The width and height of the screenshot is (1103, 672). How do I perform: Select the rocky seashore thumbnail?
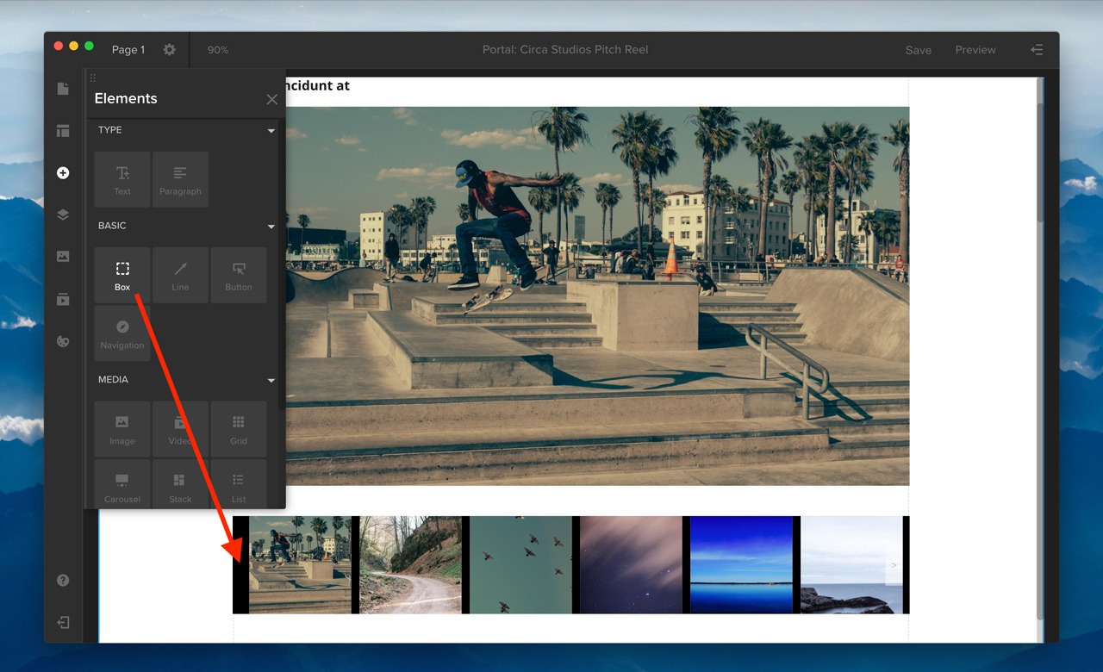tap(851, 565)
